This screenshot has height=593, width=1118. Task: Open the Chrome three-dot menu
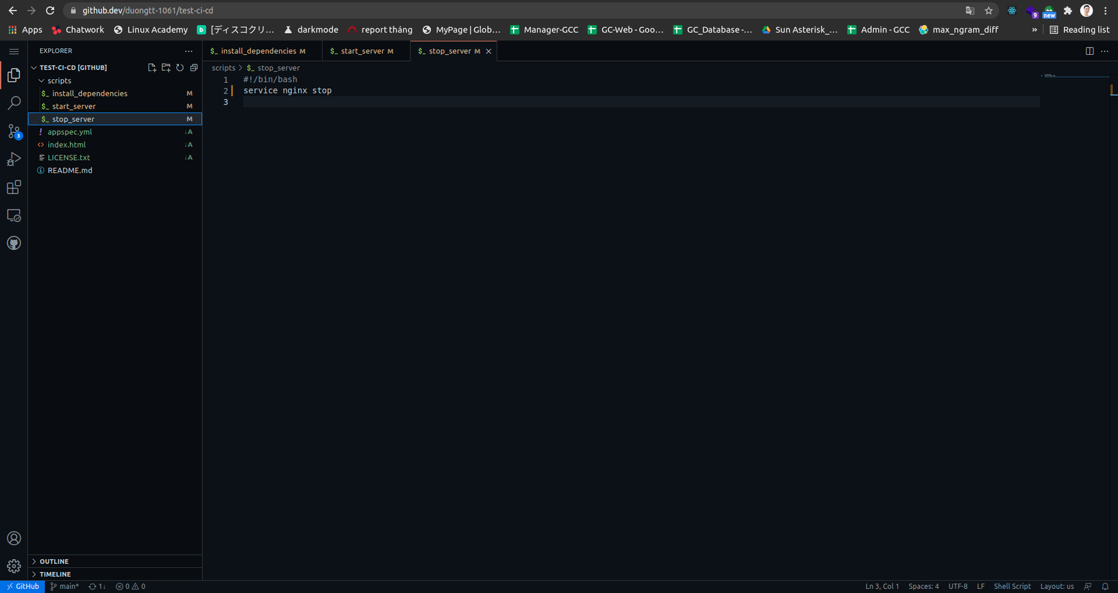click(x=1105, y=11)
